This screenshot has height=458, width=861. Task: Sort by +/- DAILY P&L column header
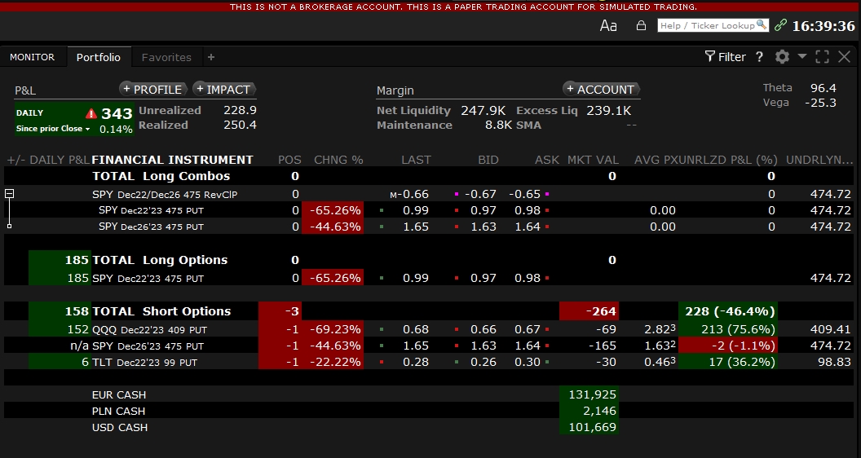pos(48,160)
